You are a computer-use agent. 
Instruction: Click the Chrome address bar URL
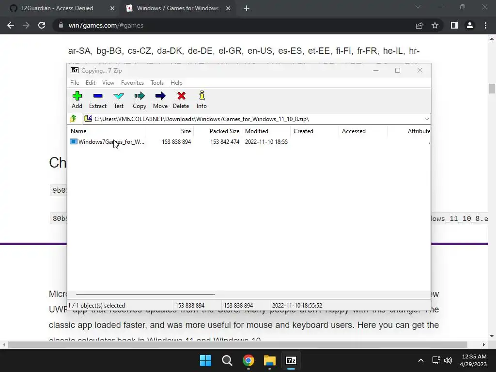click(x=106, y=25)
